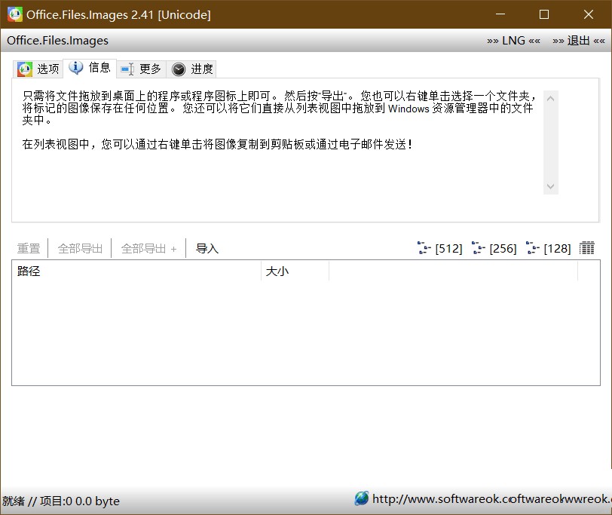The image size is (612, 515).
Task: Maximize the Office.Files.Images window
Action: click(544, 14)
